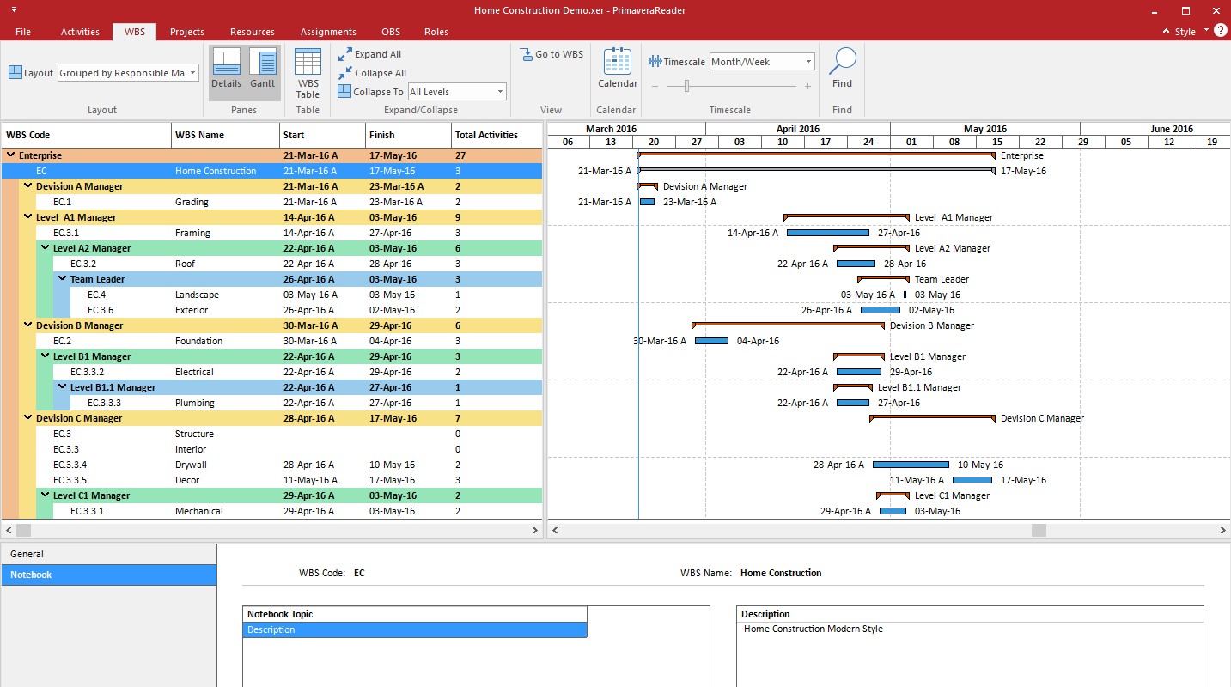Click the Go to WBS icon
Viewport: 1231px width, 687px height.
coord(527,54)
